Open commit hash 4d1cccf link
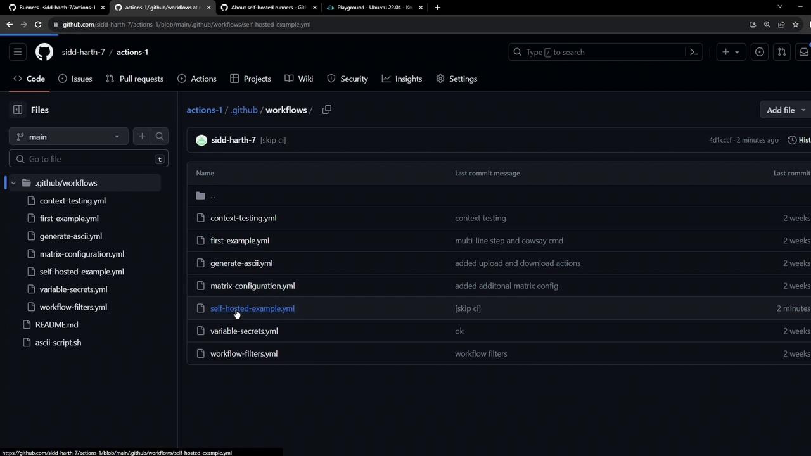The image size is (811, 456). tap(720, 140)
